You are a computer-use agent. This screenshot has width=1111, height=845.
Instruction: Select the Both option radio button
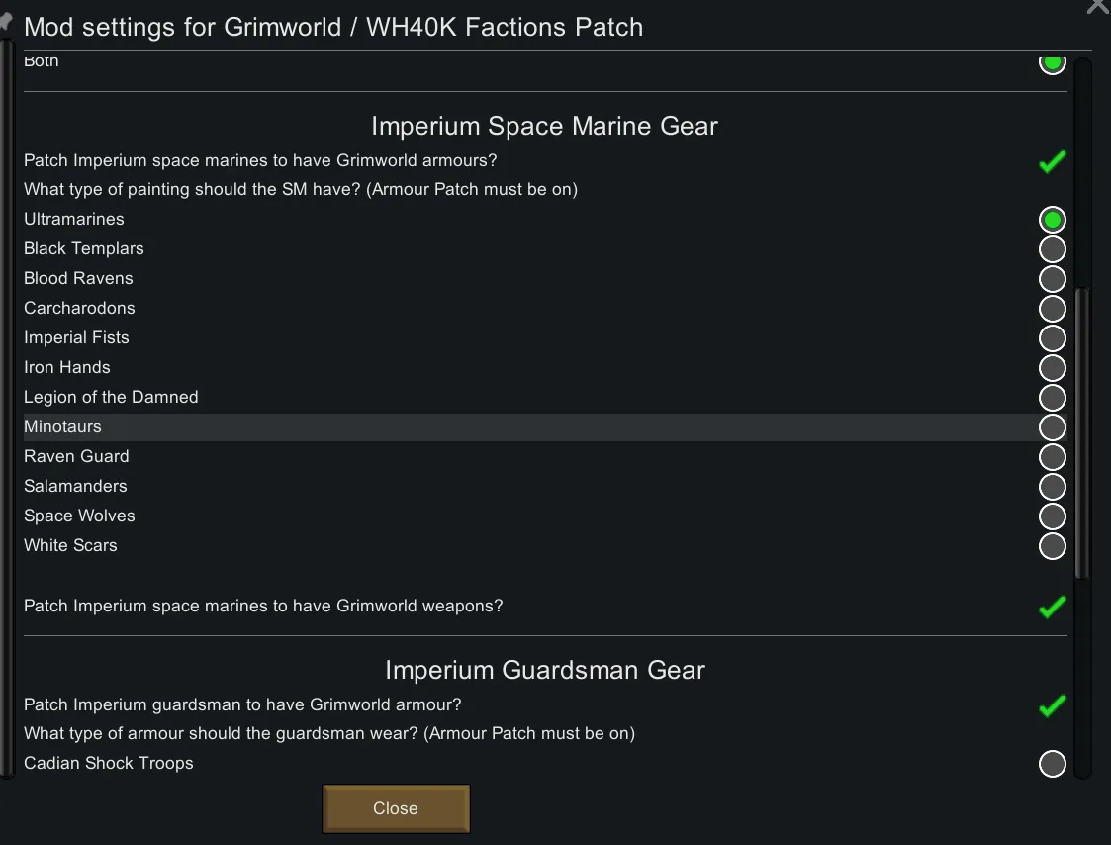click(x=1052, y=63)
